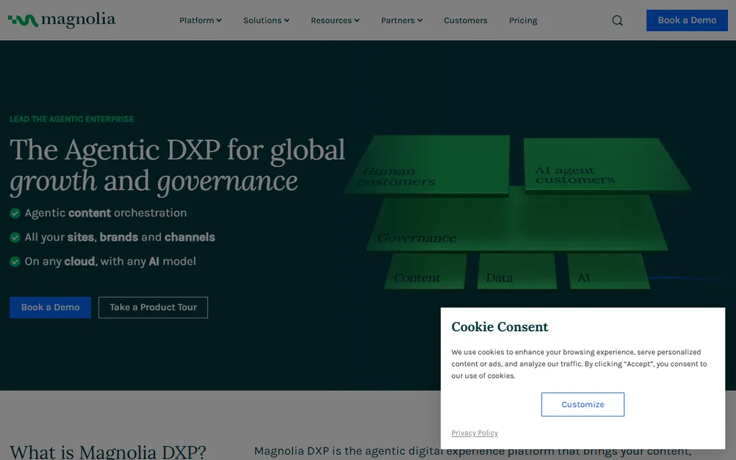The width and height of the screenshot is (736, 460).
Task: Start Take a Product Tour
Action: click(153, 307)
